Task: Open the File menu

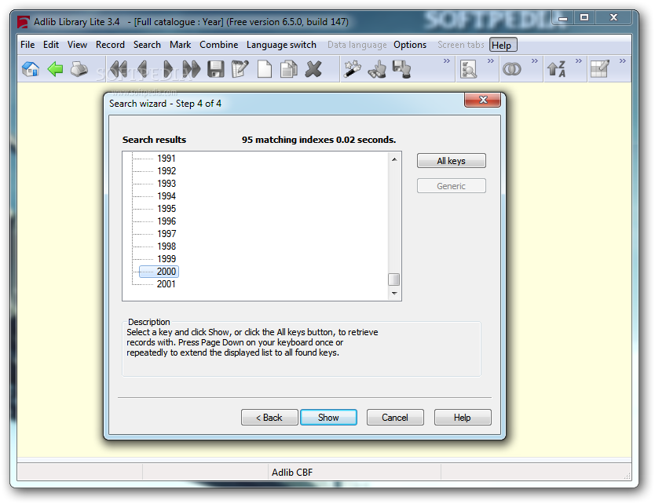Action: (x=27, y=45)
